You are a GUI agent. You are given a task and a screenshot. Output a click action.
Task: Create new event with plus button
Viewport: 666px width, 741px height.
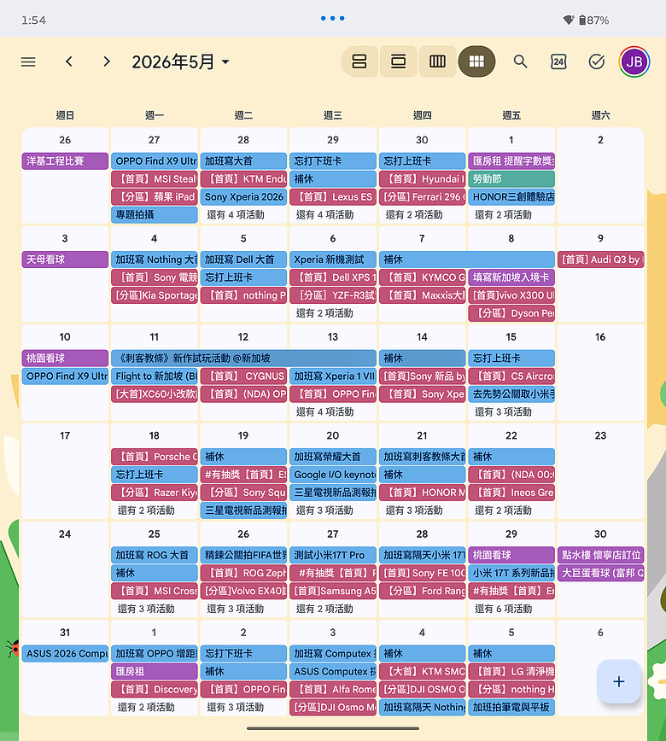[619, 681]
